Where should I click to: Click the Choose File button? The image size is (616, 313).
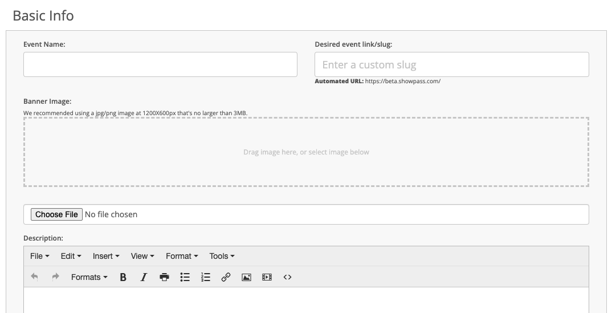(x=56, y=214)
